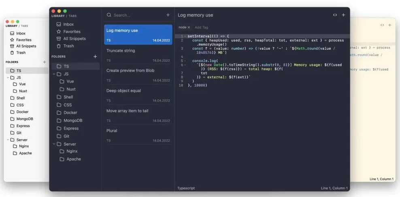Screen dimensions: 400x197
Task: Remove the node tag via its x
Action: click(189, 28)
